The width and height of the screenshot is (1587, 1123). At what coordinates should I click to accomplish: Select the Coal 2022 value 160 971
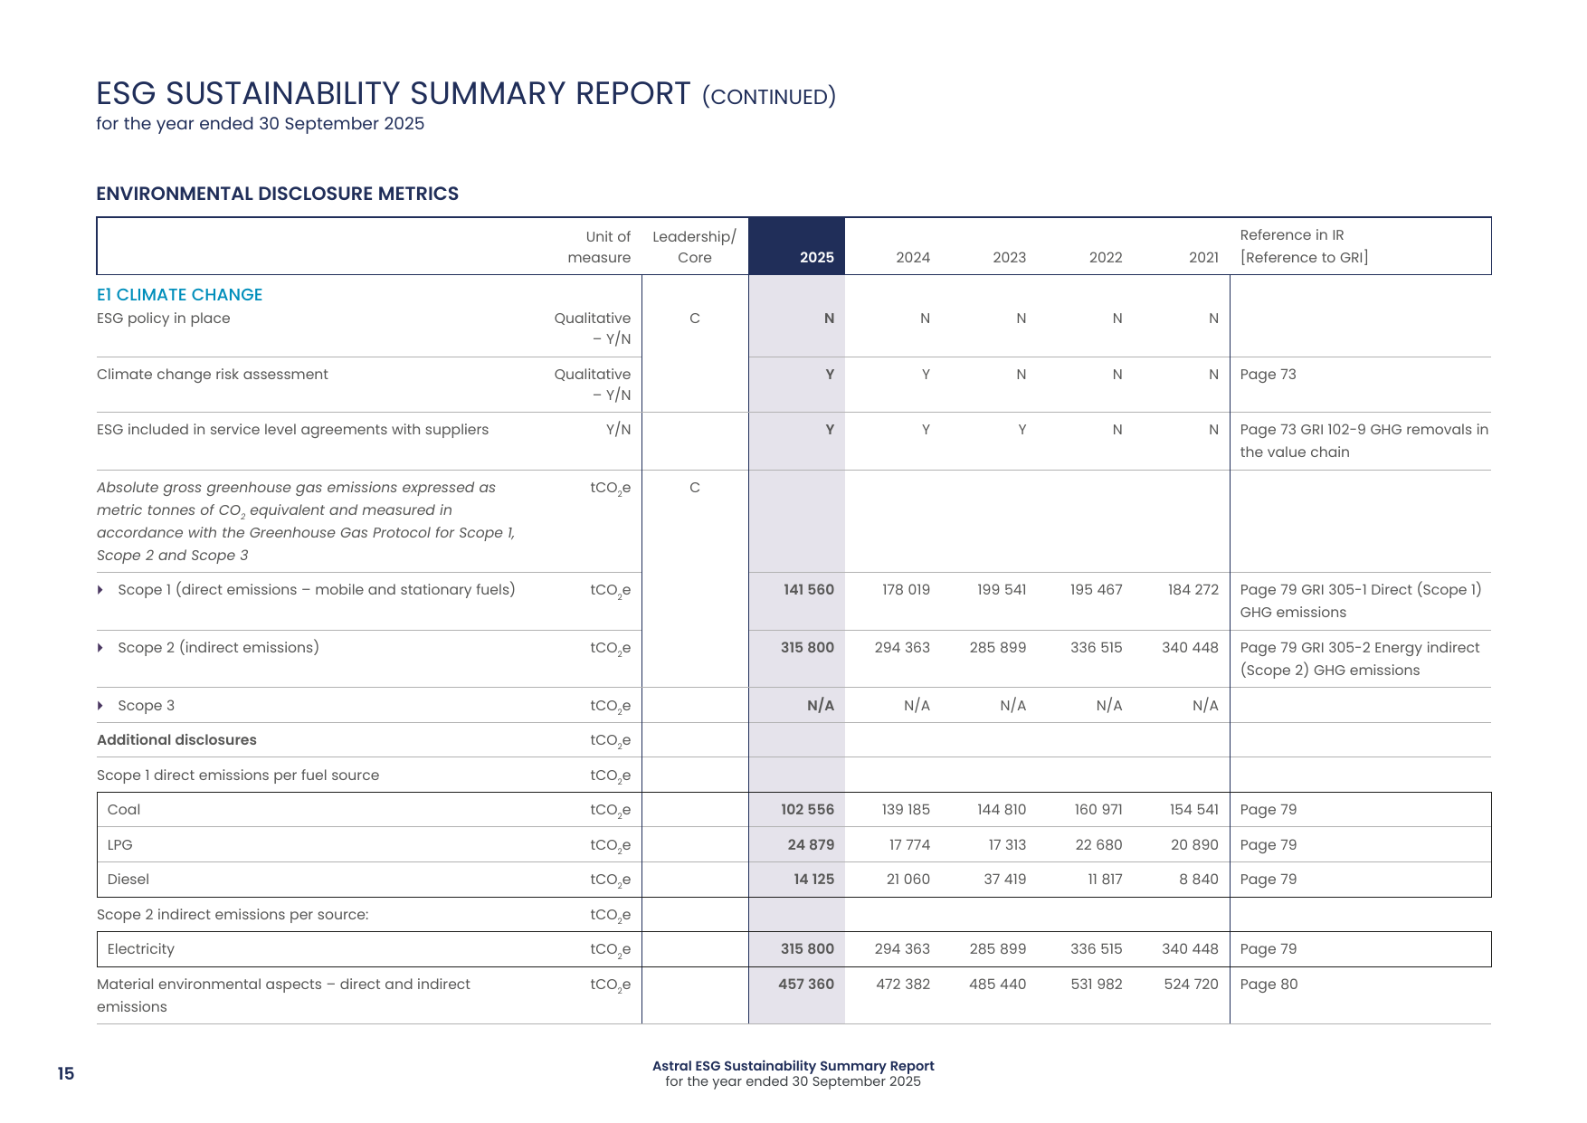(x=1098, y=810)
